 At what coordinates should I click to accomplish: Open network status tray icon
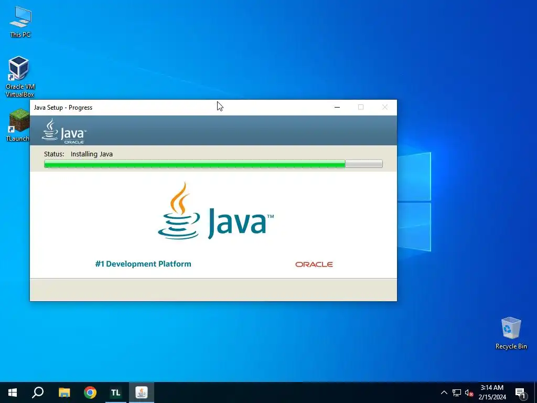[457, 393]
